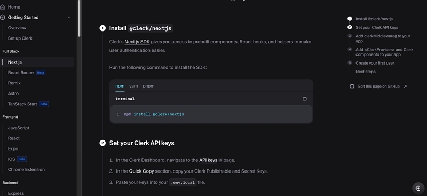Jump to Create your first user
Image resolution: width=427 pixels, height=196 pixels.
point(375,63)
